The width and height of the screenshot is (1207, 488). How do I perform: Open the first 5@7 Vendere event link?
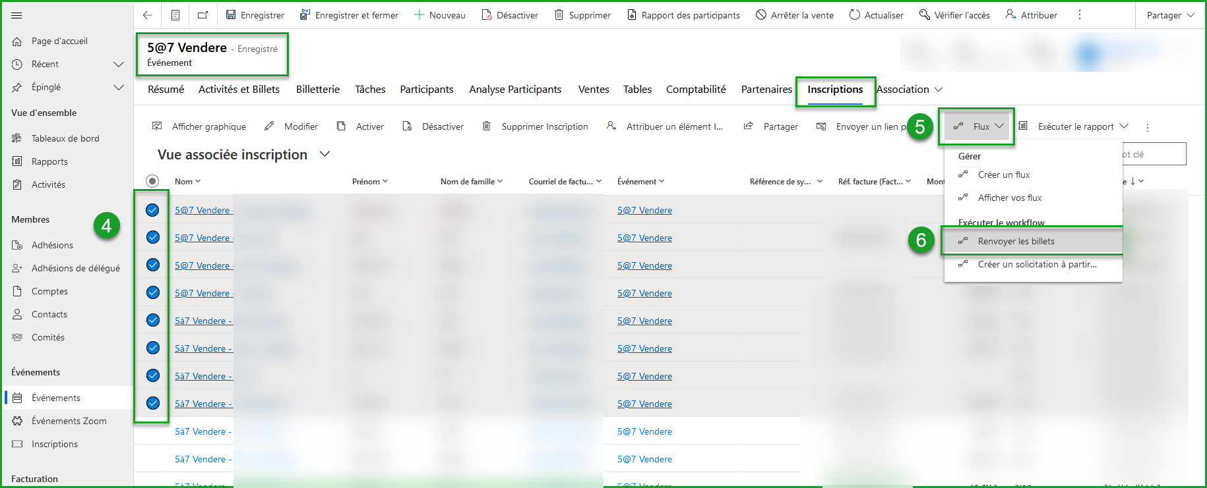pos(644,210)
